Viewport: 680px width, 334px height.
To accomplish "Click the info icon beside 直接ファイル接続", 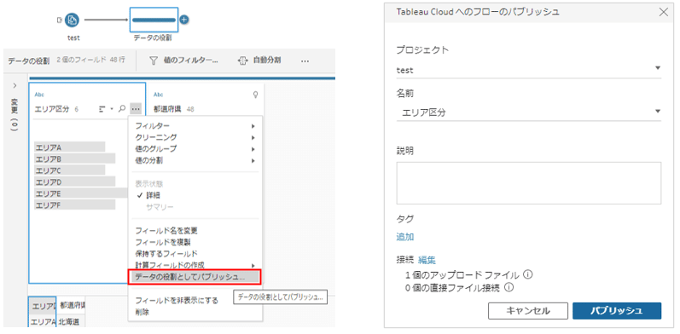I will tap(509, 287).
